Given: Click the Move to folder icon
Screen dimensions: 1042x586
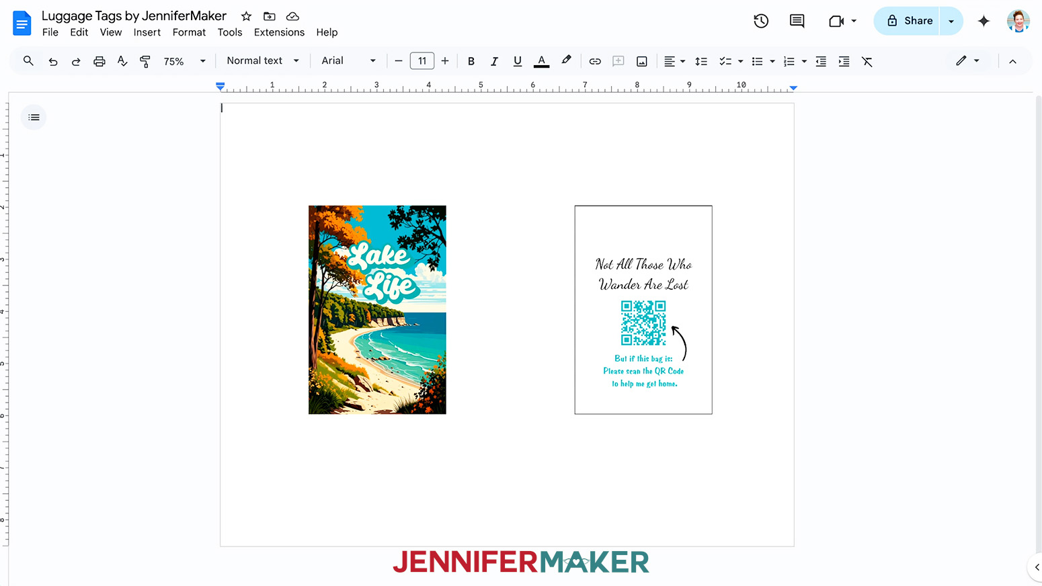Looking at the screenshot, I should click(270, 16).
